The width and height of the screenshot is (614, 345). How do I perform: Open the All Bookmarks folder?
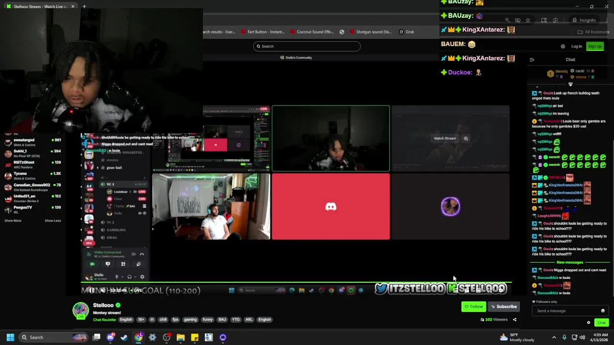tap(593, 32)
